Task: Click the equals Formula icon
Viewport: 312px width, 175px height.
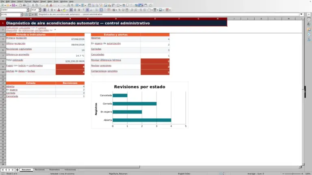Action: [x=36, y=15]
